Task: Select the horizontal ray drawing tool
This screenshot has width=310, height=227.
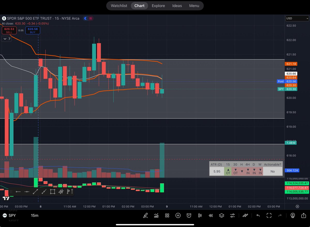Action: point(18,192)
